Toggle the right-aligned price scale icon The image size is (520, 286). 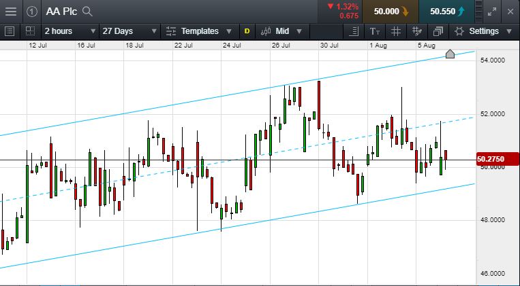point(354,31)
